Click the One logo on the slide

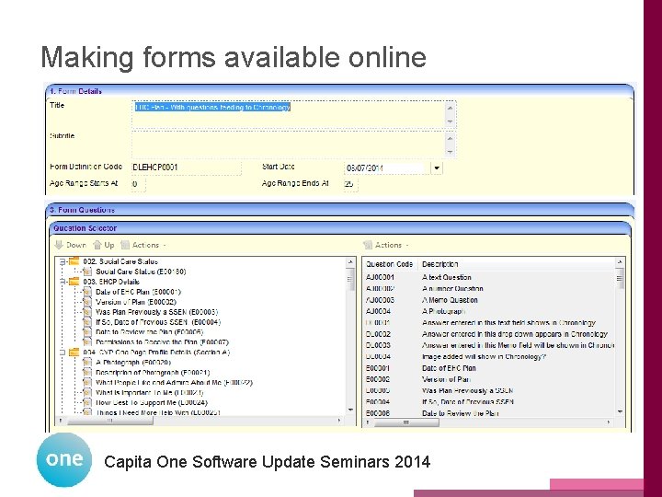tap(64, 460)
